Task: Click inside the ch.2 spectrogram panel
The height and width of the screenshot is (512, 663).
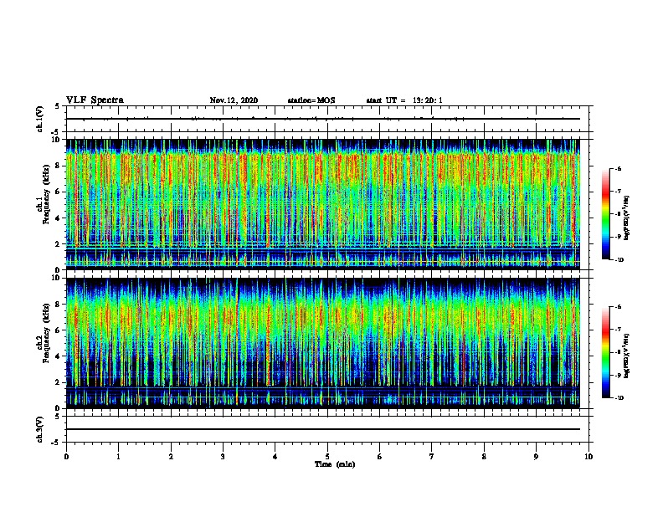Action: [x=323, y=343]
